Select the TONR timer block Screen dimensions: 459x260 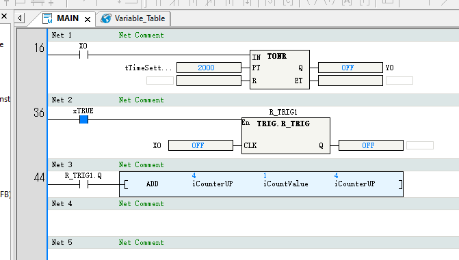click(280, 70)
